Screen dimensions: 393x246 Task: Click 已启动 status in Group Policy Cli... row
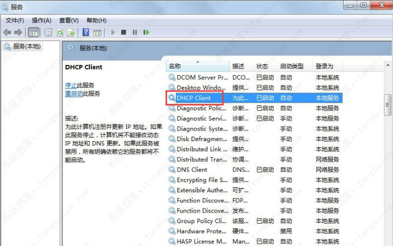[x=265, y=220]
